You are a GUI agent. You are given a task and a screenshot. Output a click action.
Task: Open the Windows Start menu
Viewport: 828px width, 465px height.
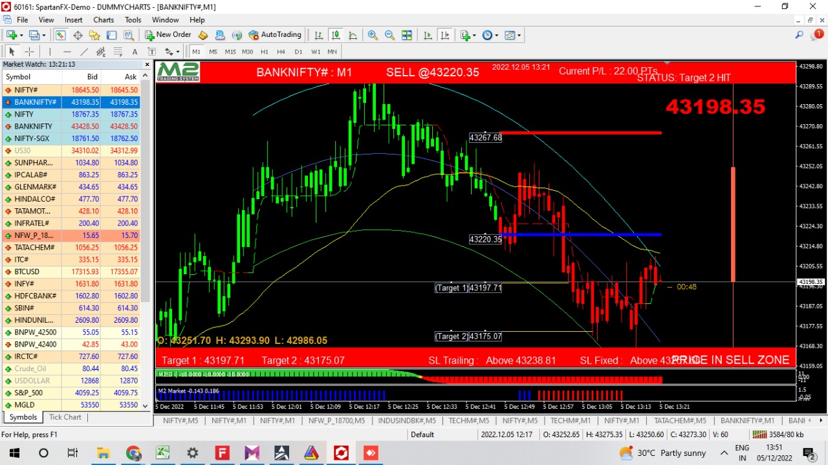[14, 453]
